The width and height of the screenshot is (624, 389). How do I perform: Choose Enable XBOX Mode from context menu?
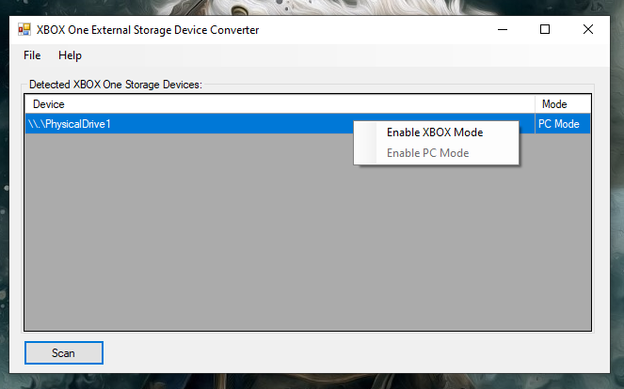click(434, 132)
